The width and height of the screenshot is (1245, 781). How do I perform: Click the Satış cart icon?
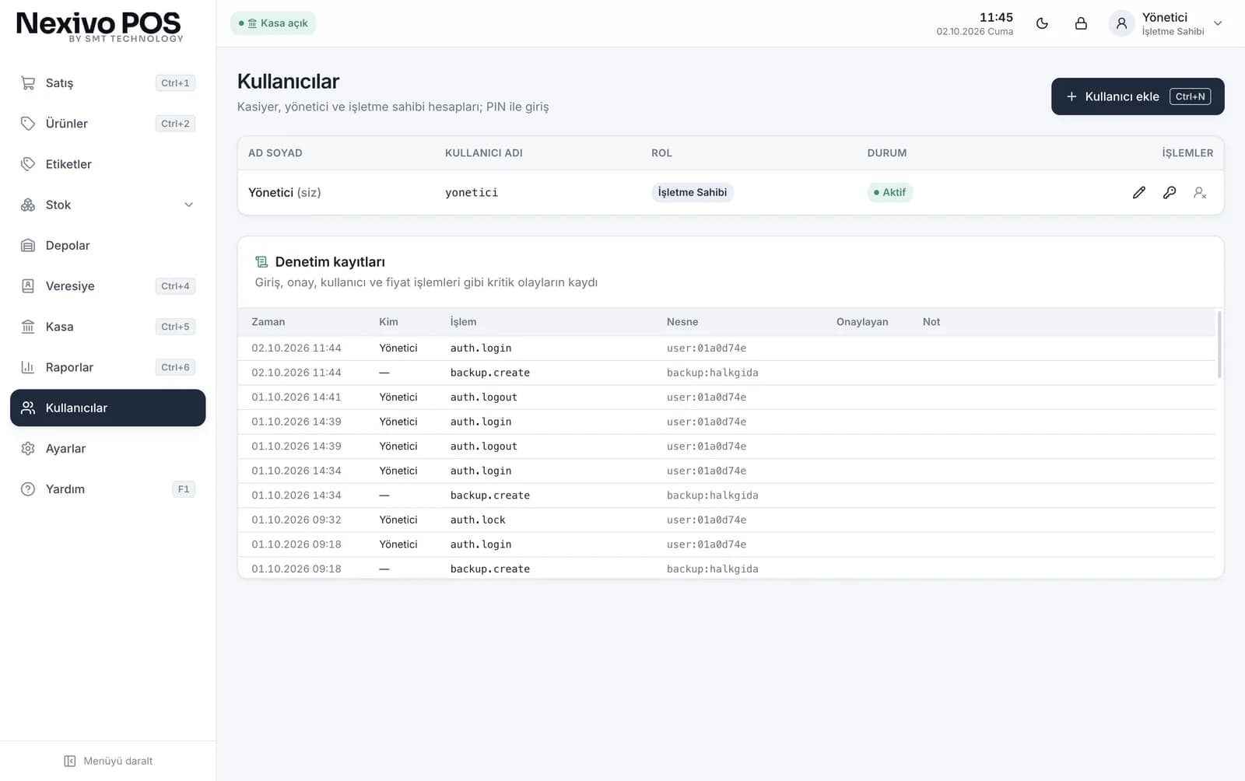click(28, 83)
